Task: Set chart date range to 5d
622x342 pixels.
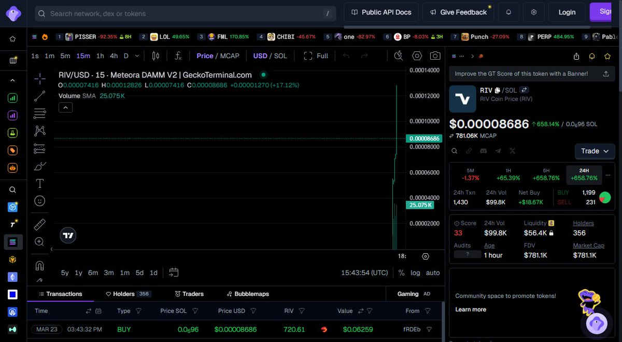Action: coord(139,272)
